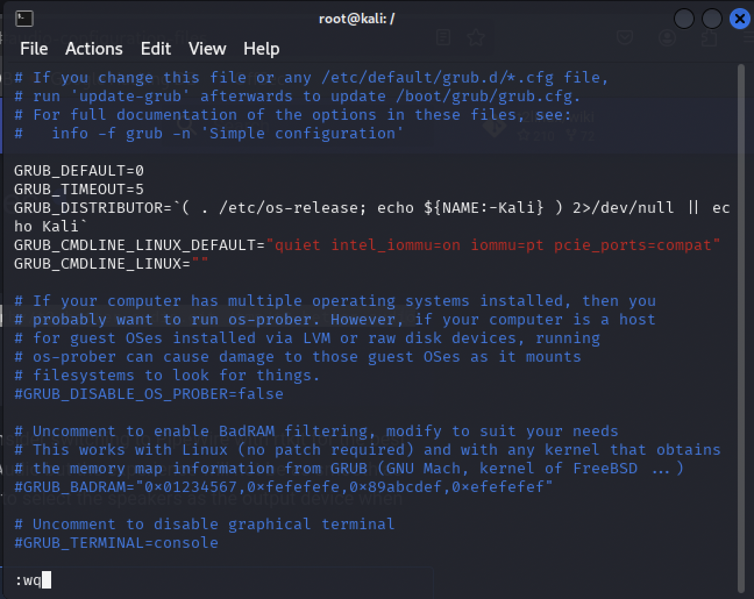This screenshot has width=754, height=599.
Task: Open the Help menu
Action: tap(261, 49)
